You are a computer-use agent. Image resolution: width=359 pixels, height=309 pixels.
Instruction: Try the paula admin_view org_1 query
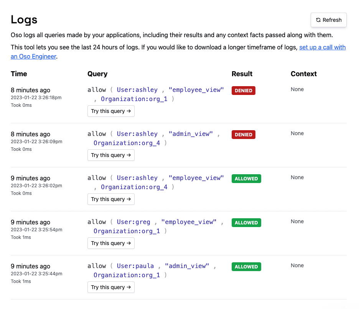pyautogui.click(x=111, y=287)
